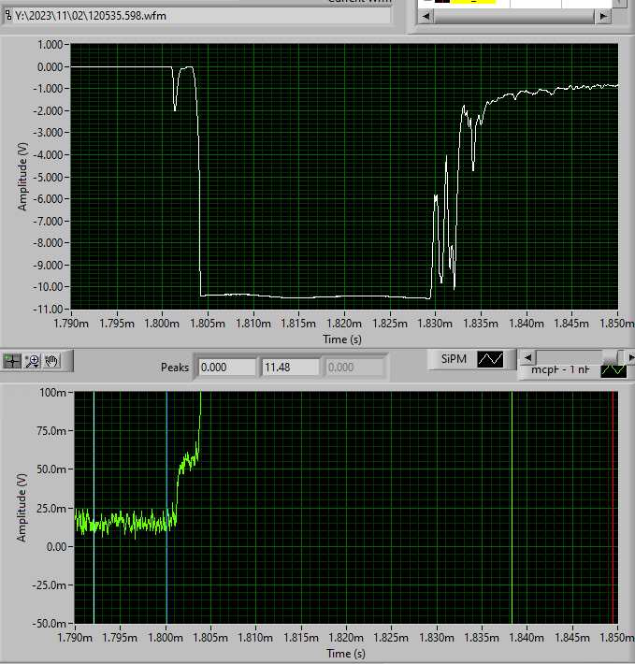Click lower graph X-axis start 1.790m

75,637
